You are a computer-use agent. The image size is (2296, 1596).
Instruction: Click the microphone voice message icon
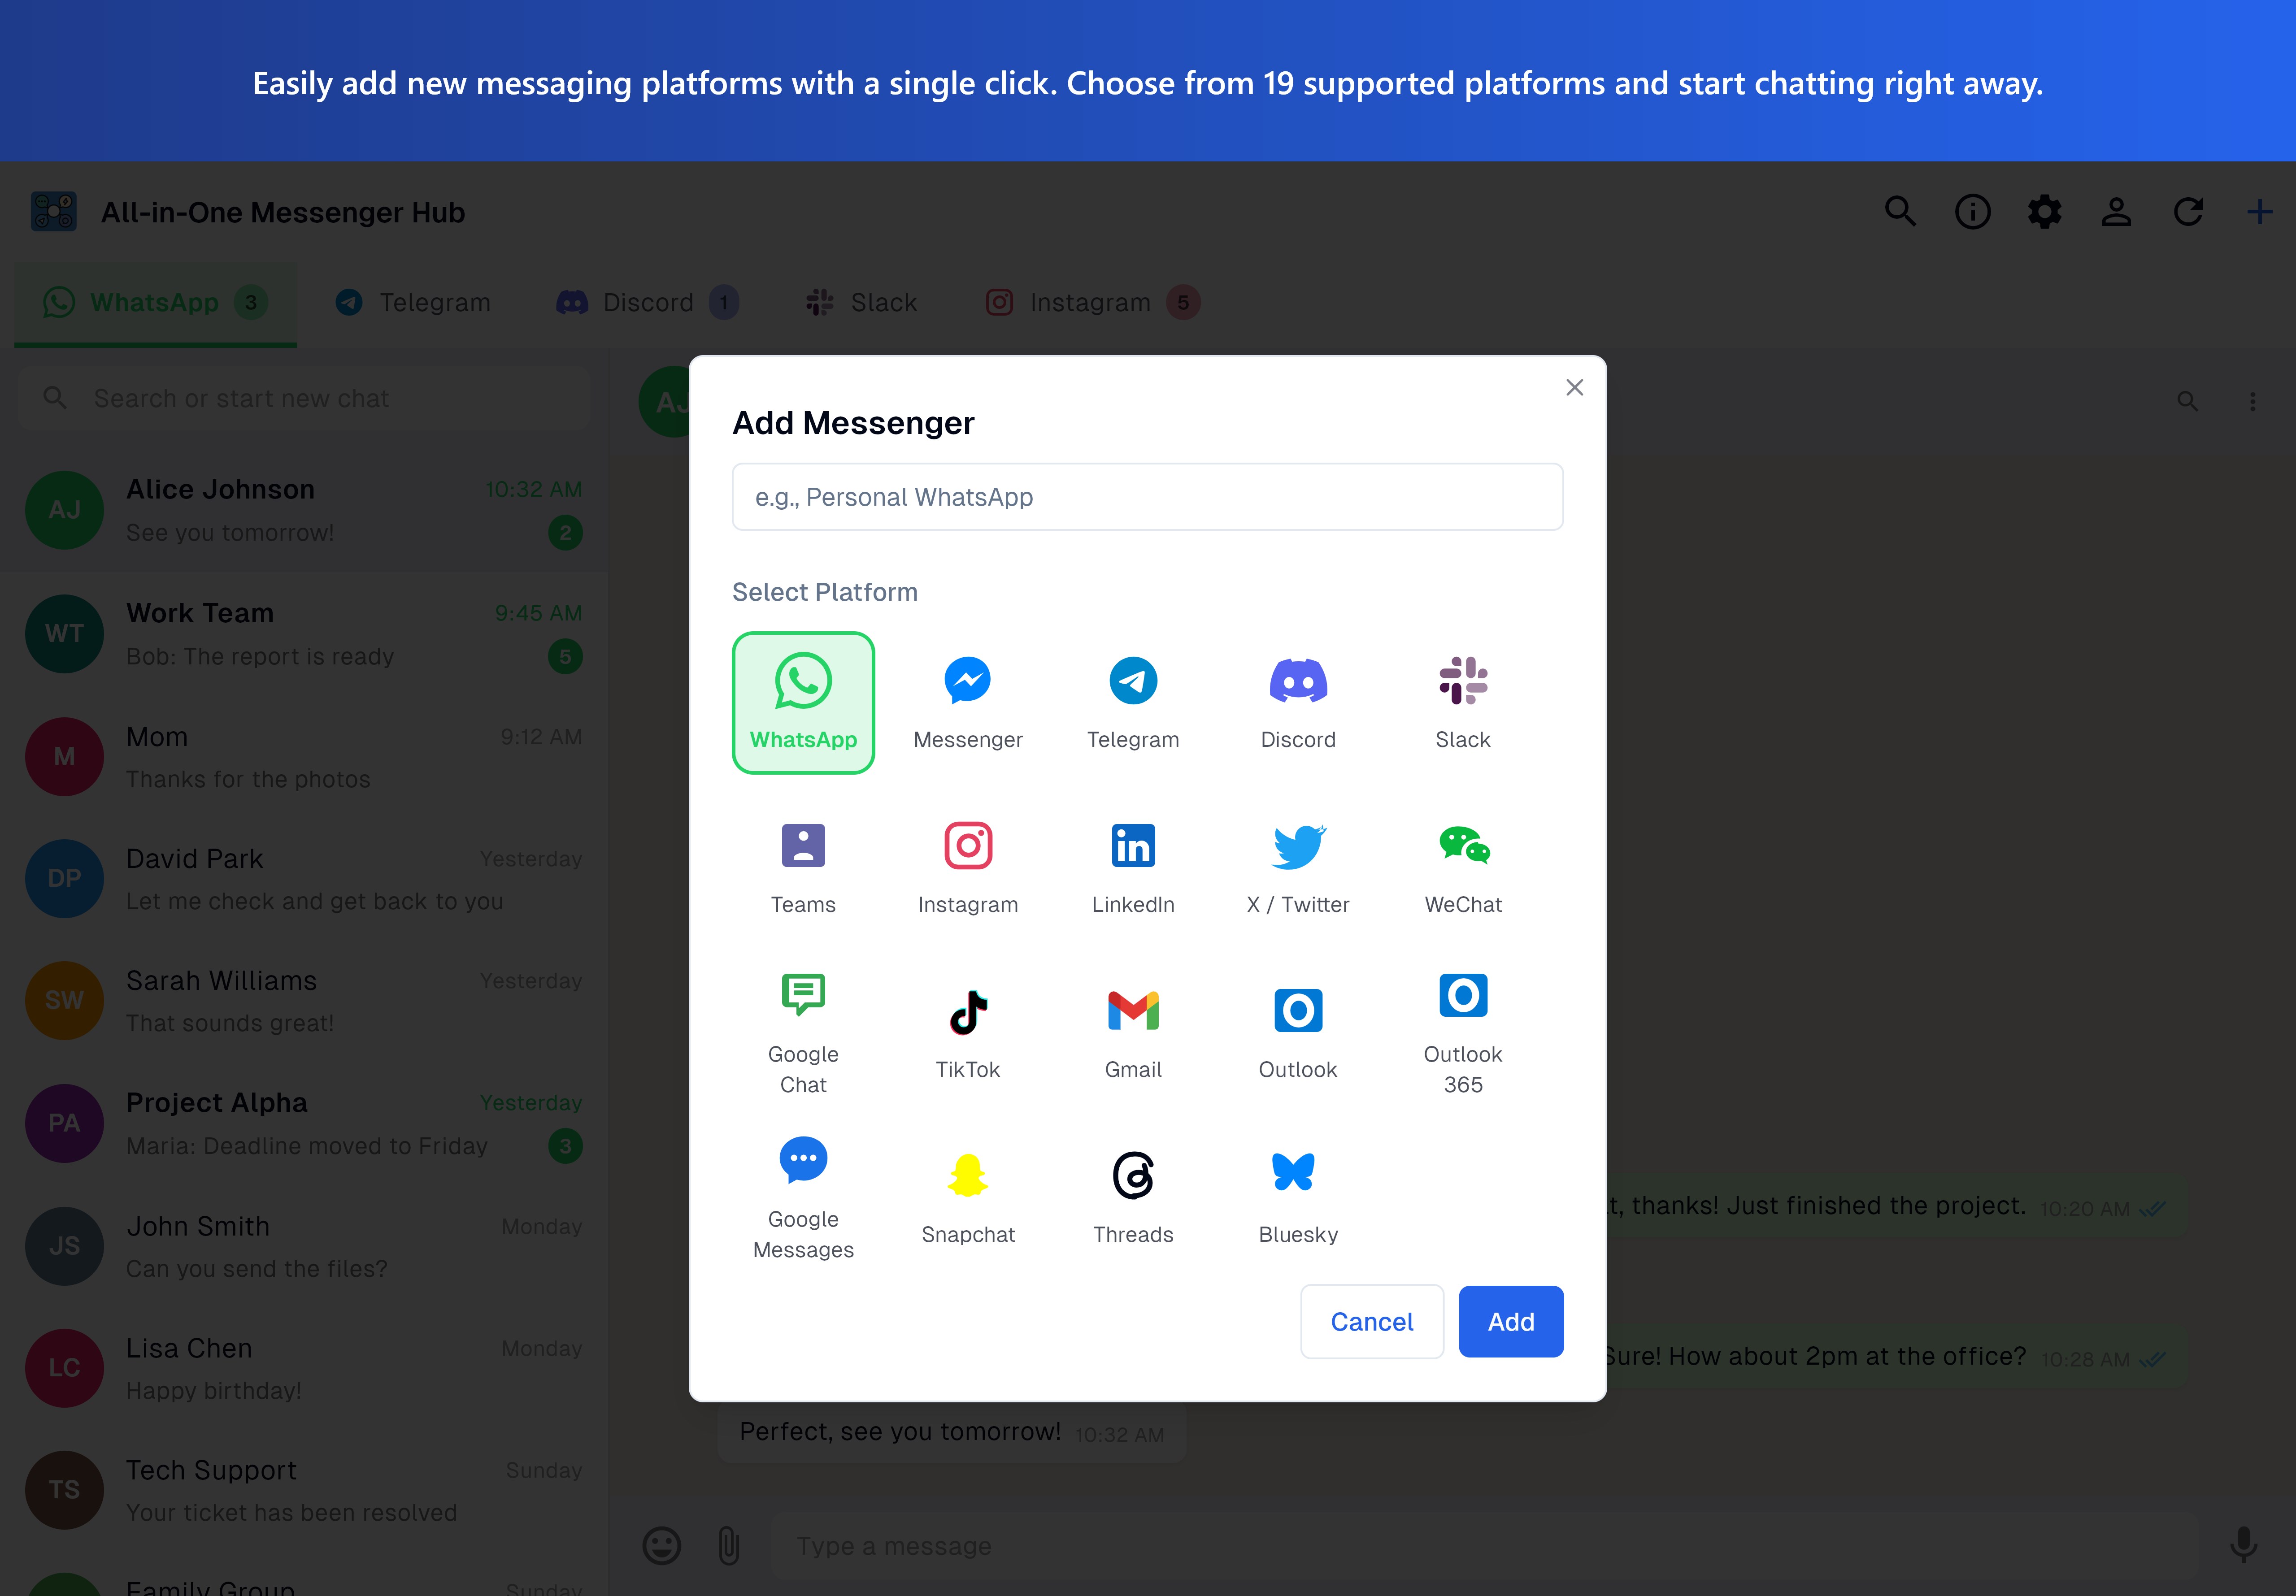click(2243, 1546)
